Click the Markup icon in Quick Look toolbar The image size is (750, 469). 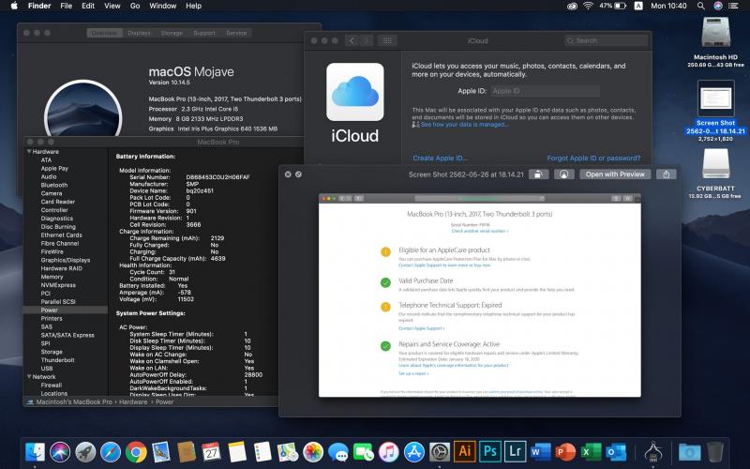564,174
